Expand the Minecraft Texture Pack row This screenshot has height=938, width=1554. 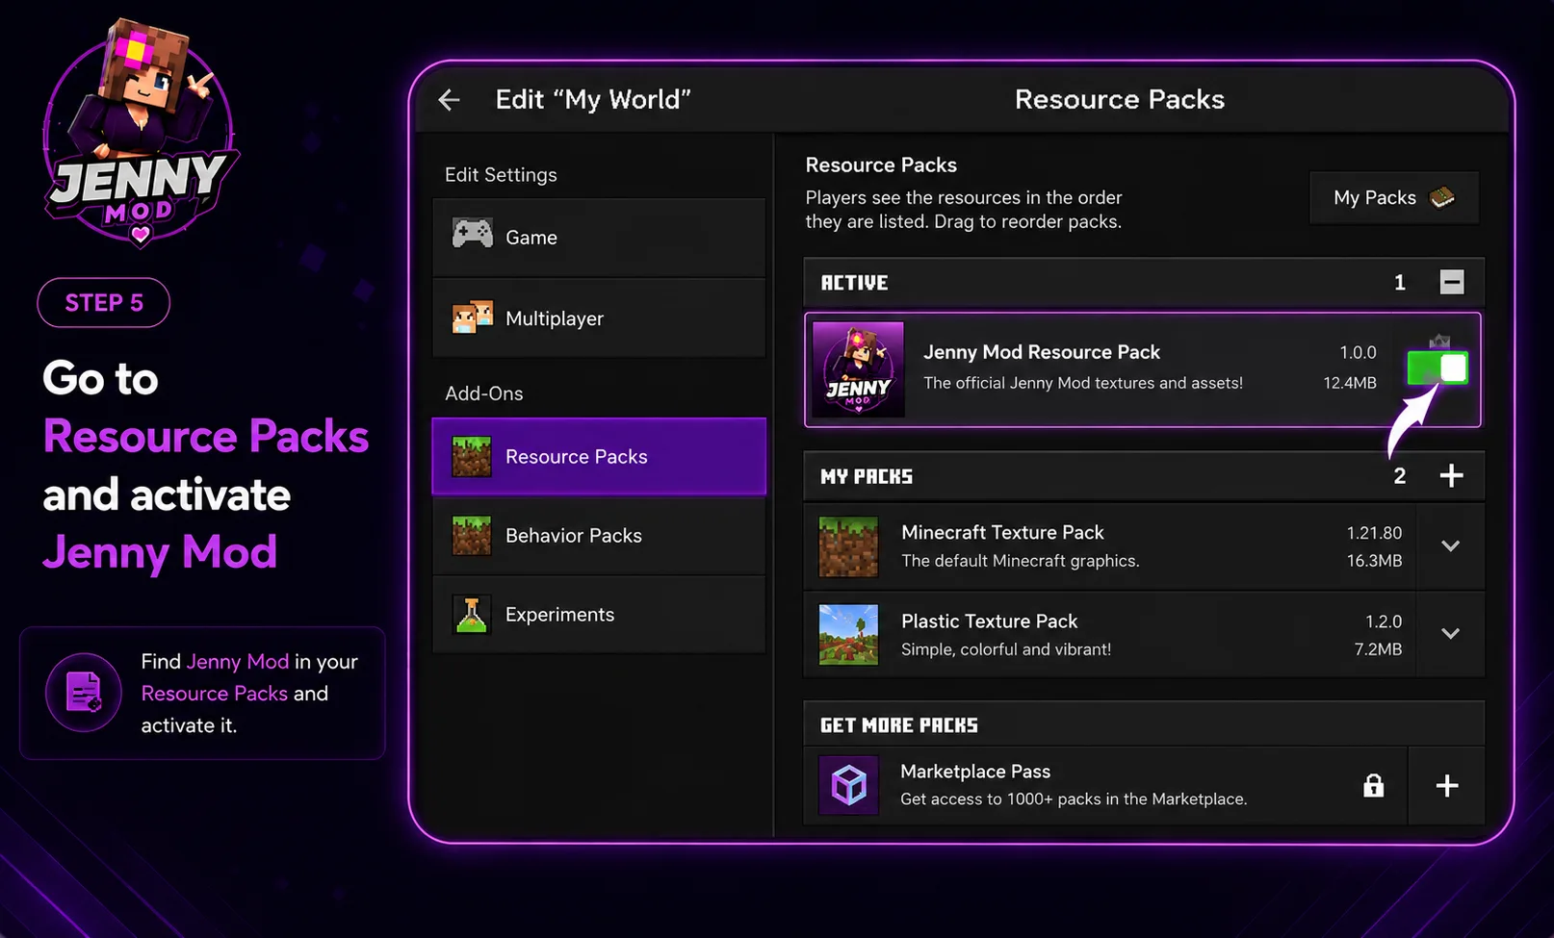coord(1451,545)
